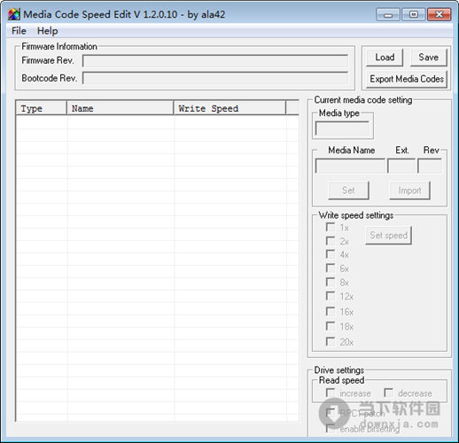Toggle the 2x write speed checkbox
The width and height of the screenshot is (459, 443).
[x=331, y=241]
